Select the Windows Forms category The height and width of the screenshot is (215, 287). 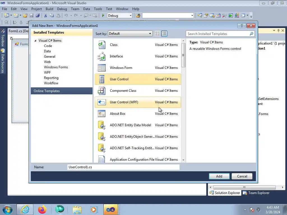56,67
